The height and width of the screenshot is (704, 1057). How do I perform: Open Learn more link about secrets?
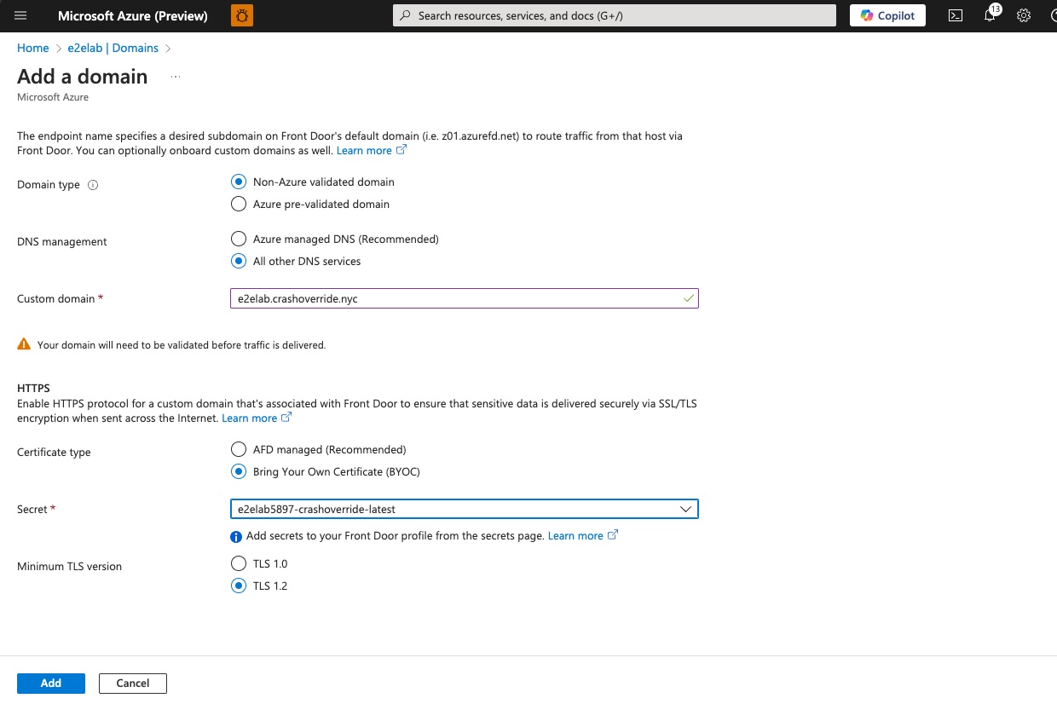coord(575,536)
